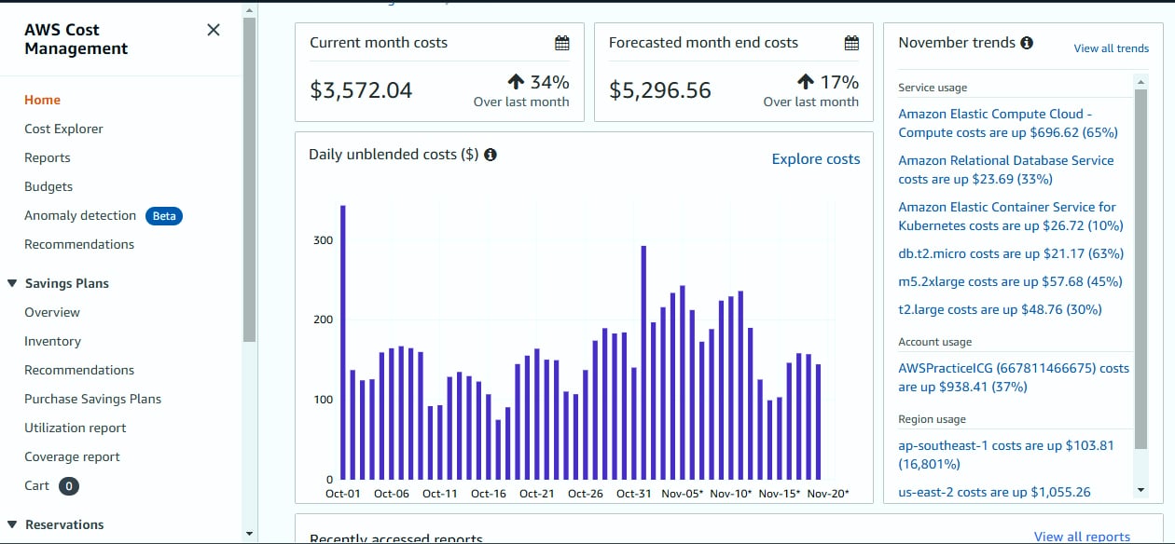The image size is (1175, 544).
Task: Collapse the Savings Plans section
Action: click(12, 284)
